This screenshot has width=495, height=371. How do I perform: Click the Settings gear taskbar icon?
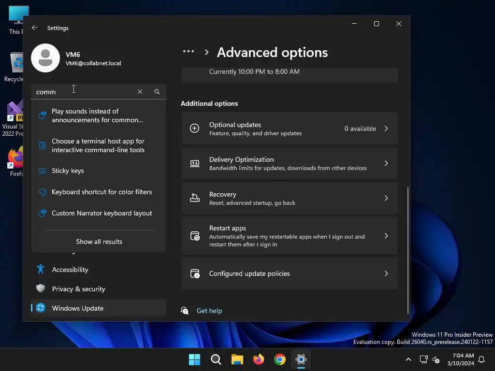(x=301, y=359)
